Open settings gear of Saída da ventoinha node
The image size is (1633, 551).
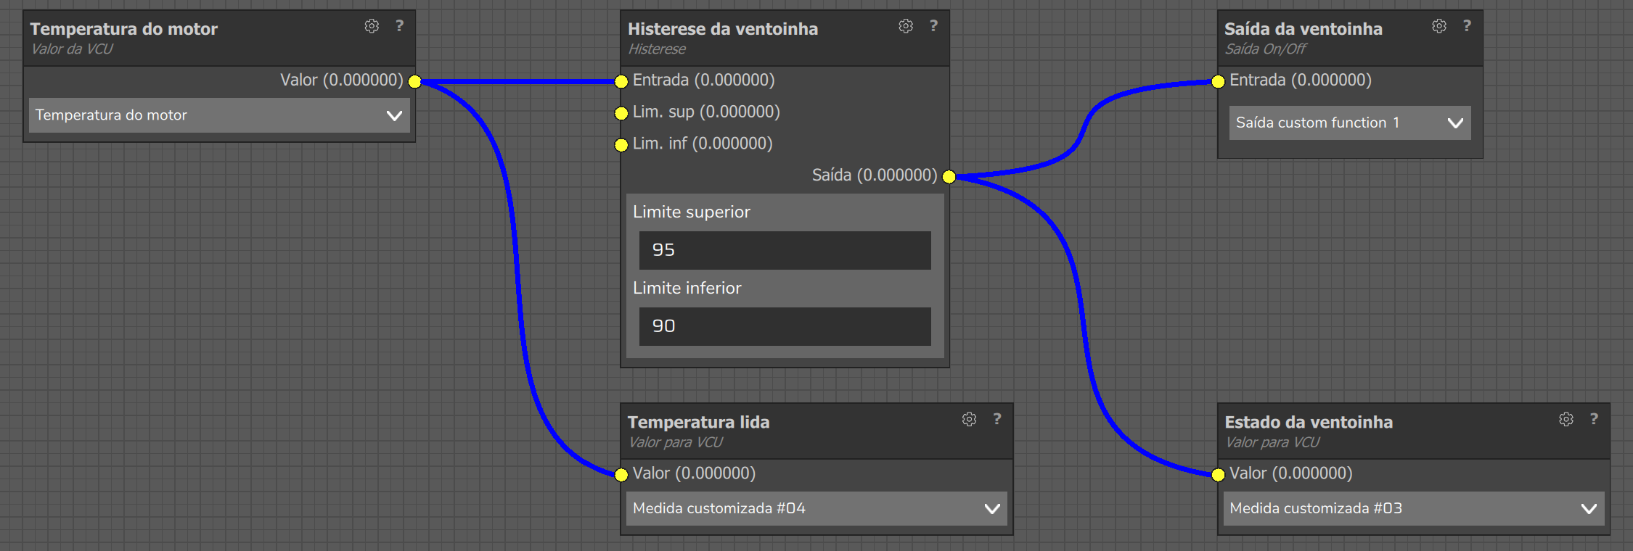click(x=1439, y=26)
